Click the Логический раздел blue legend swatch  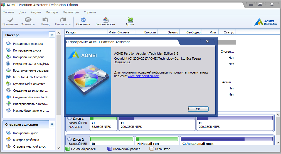pos(110,149)
